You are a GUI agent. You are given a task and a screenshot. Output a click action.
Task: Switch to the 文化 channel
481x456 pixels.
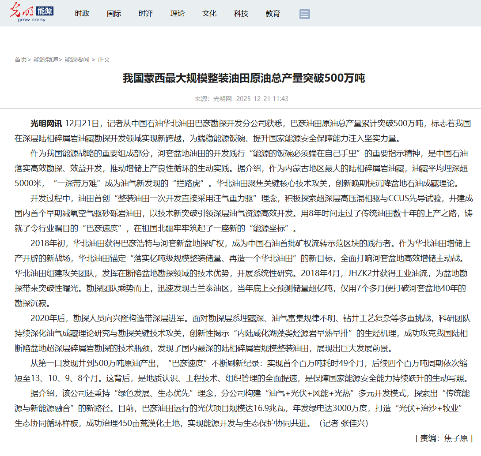209,14
